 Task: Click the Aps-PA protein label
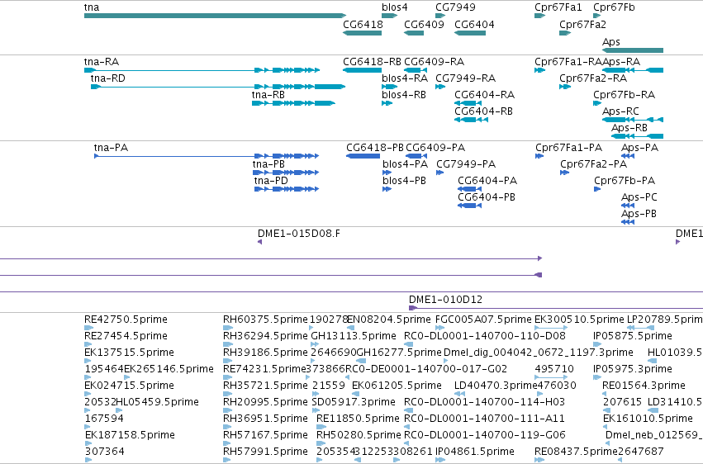tap(639, 148)
